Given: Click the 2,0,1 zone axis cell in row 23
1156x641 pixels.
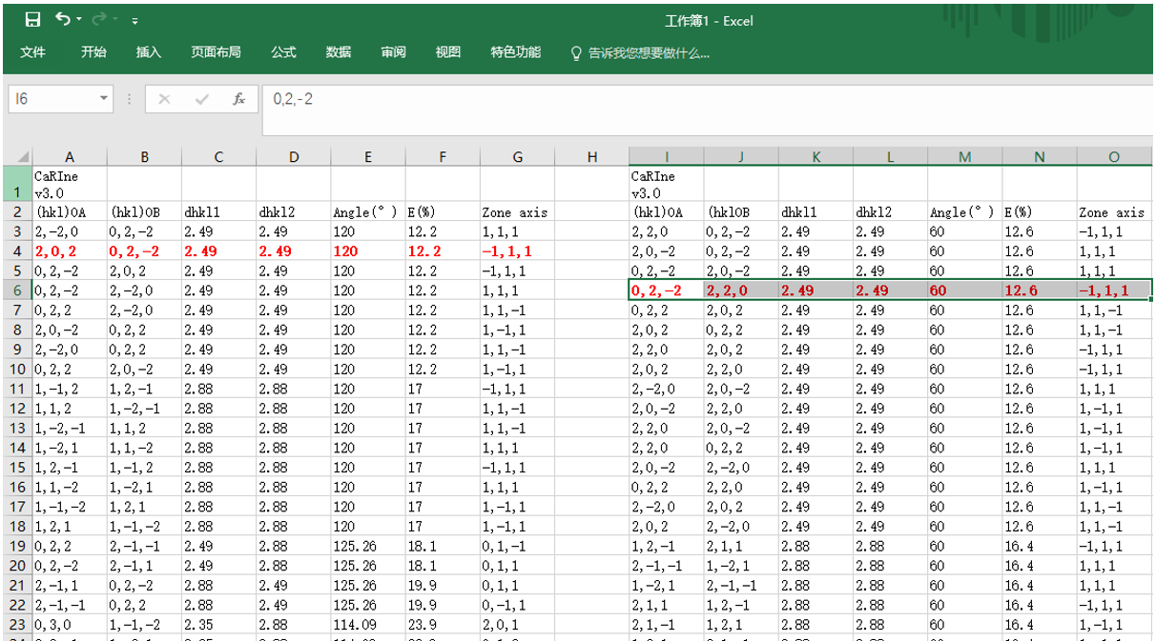Looking at the screenshot, I should point(518,625).
